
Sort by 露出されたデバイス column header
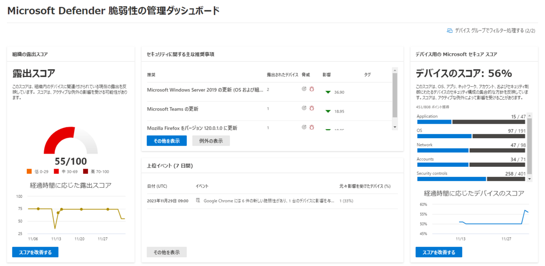coord(282,75)
